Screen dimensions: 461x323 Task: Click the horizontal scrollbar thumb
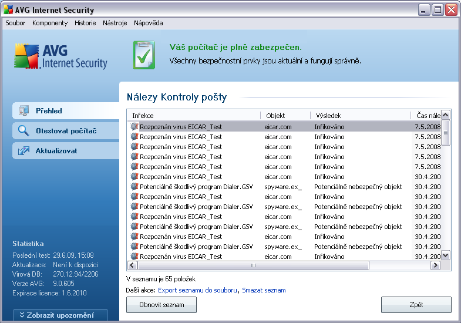pos(253,265)
